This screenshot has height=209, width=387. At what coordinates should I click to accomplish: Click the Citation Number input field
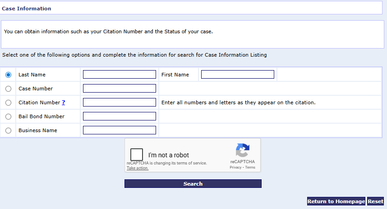tap(120, 102)
